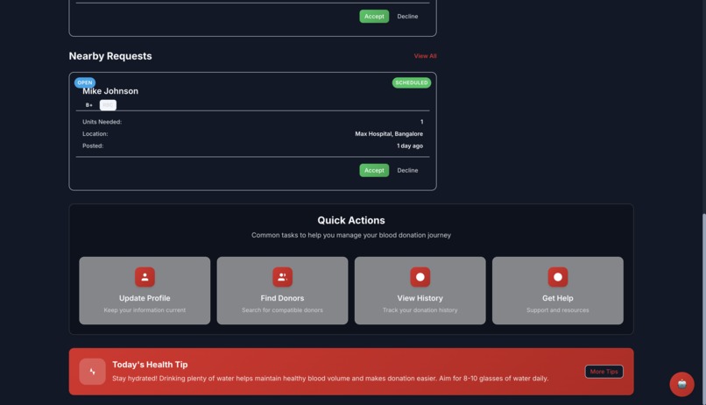Click Decline in the top partial card
706x405 pixels.
(x=407, y=17)
